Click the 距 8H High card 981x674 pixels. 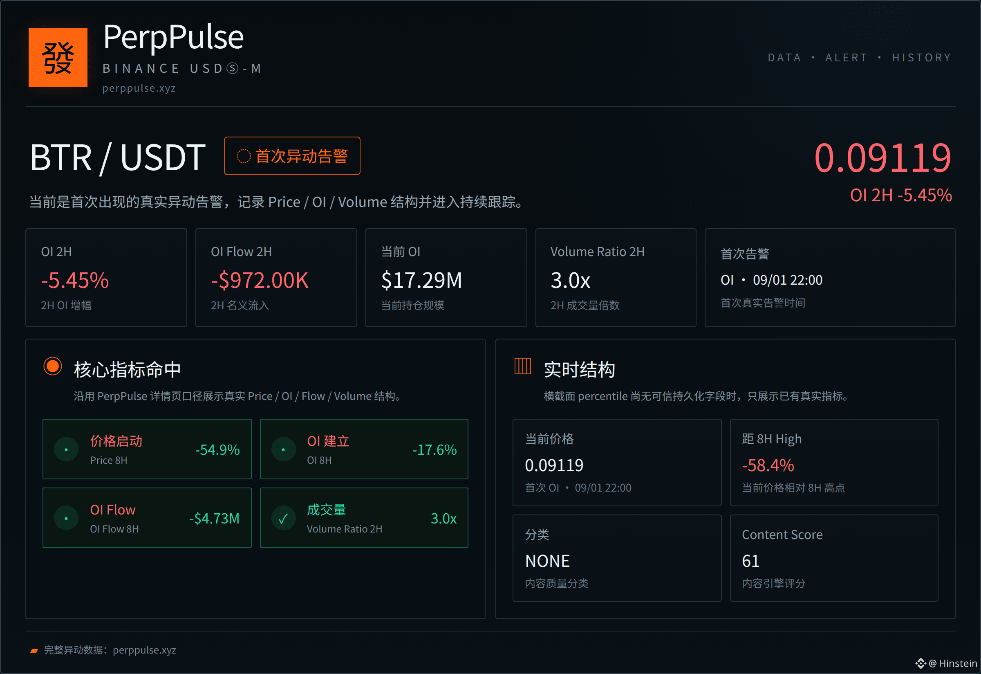click(834, 463)
